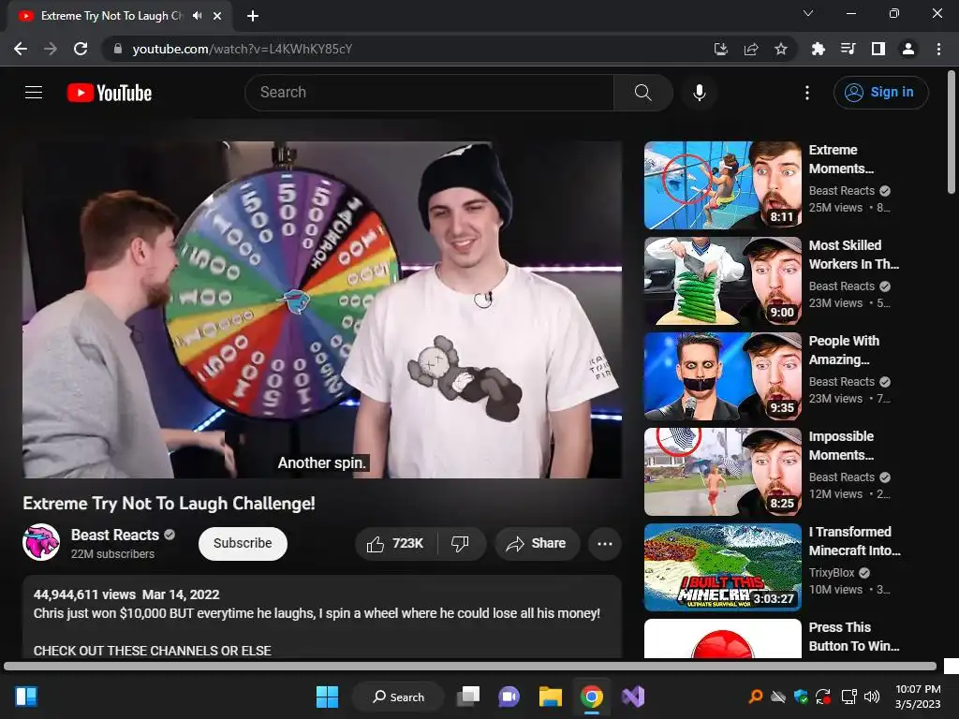Viewport: 959px width, 719px height.
Task: Click 'I Transformed Minecraft Into...' title
Action: pyautogui.click(x=854, y=541)
